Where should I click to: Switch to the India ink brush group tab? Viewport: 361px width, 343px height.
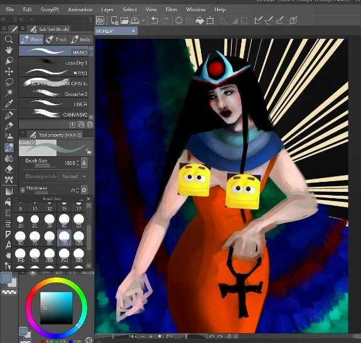(80, 40)
